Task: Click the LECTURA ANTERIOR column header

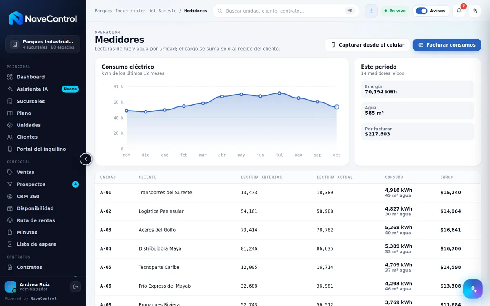Action: (x=261, y=177)
